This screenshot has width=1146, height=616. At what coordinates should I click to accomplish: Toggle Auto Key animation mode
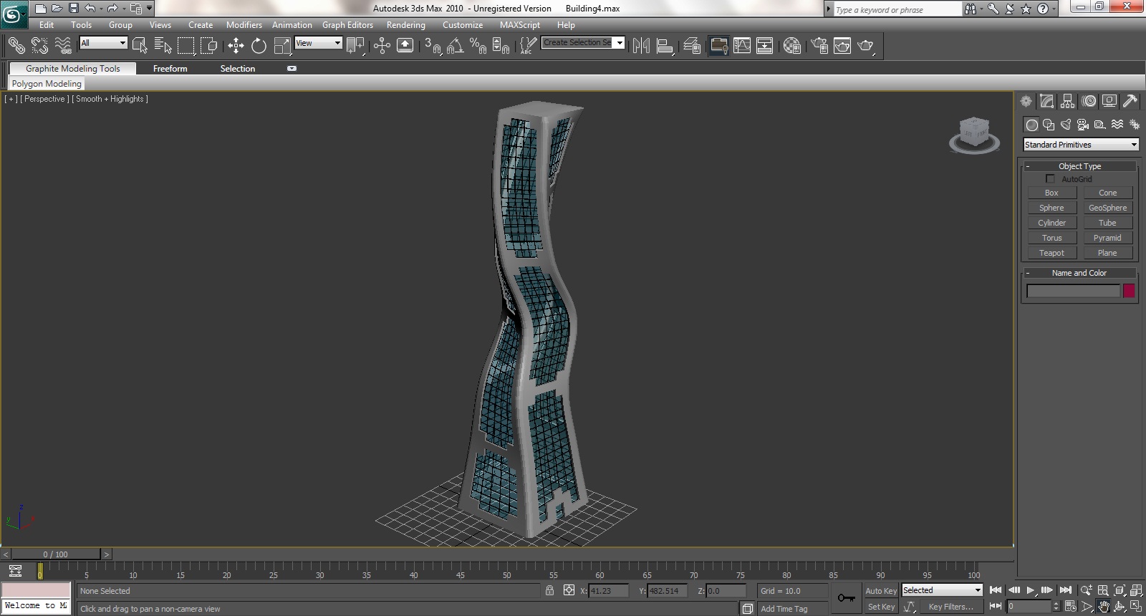coord(881,591)
